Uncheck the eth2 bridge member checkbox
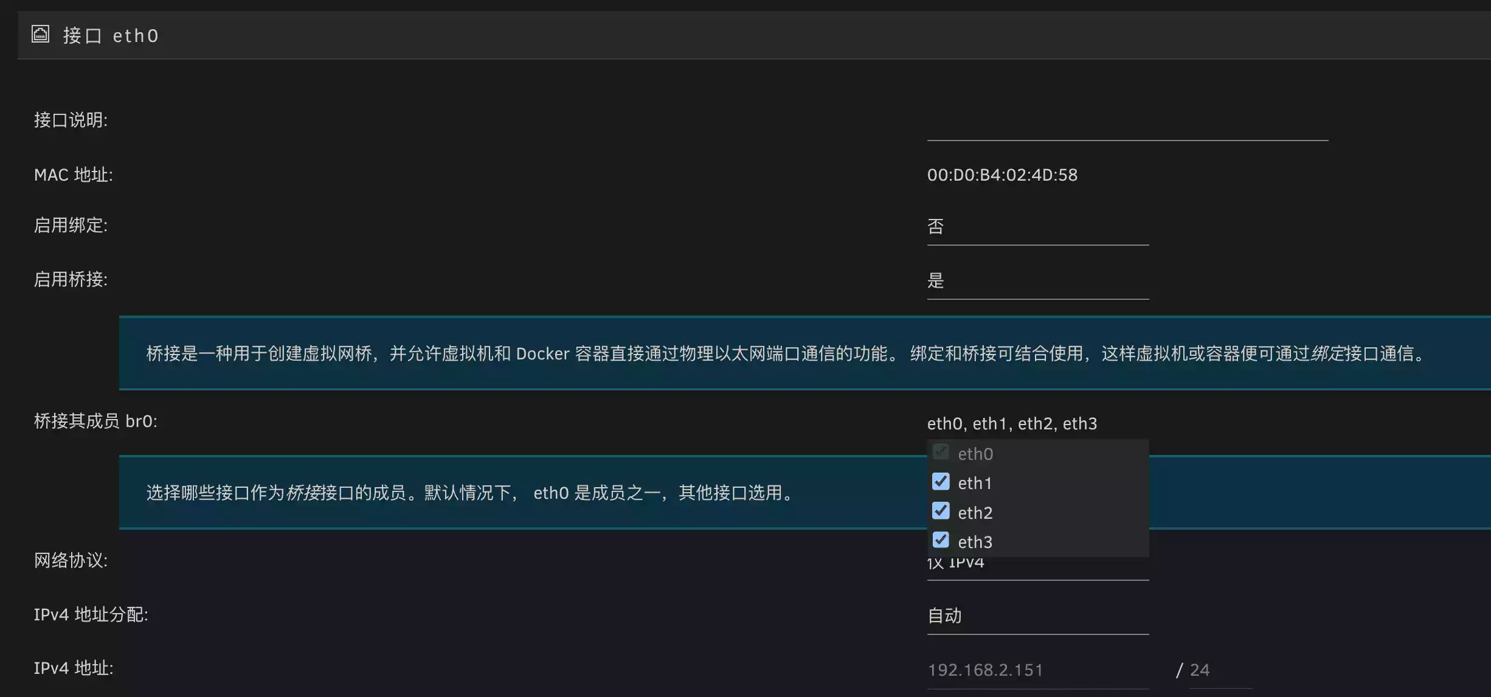The height and width of the screenshot is (697, 1491). [940, 511]
